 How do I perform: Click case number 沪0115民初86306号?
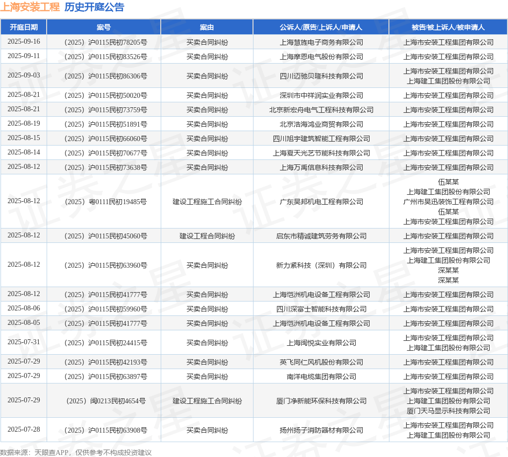pyautogui.click(x=106, y=76)
